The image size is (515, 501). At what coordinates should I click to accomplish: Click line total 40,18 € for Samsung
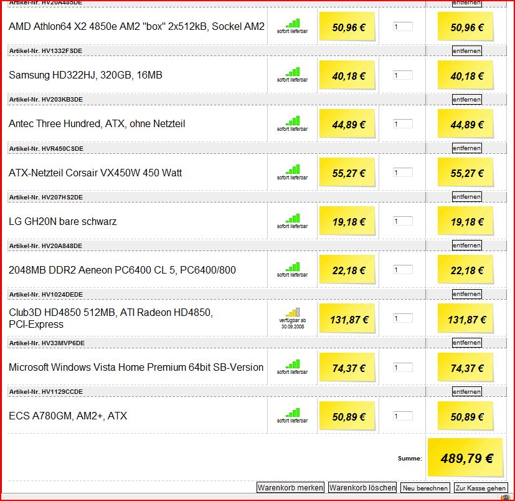(466, 75)
